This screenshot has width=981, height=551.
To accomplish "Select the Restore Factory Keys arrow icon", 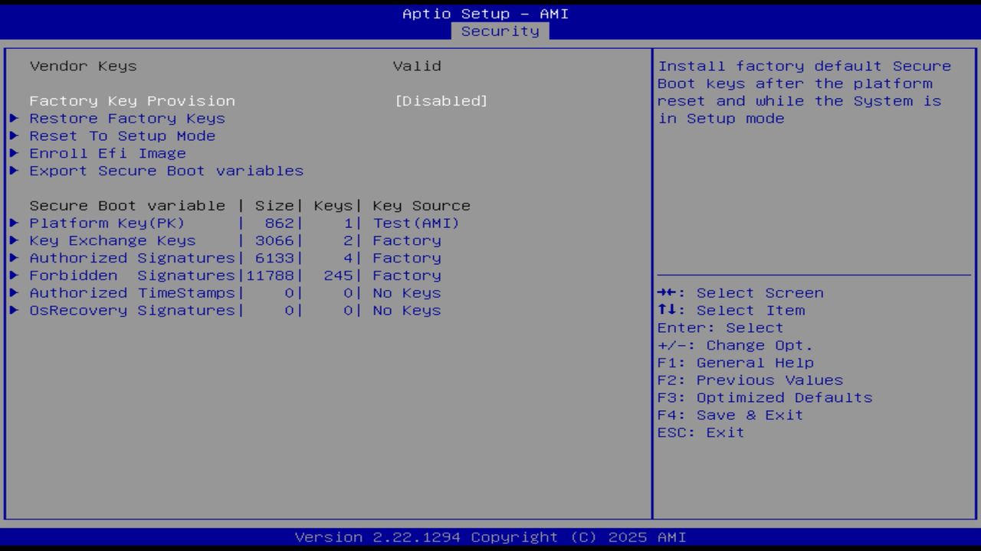I will [x=14, y=118].
